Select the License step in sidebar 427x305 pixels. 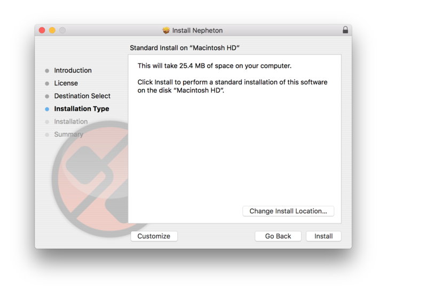(66, 83)
